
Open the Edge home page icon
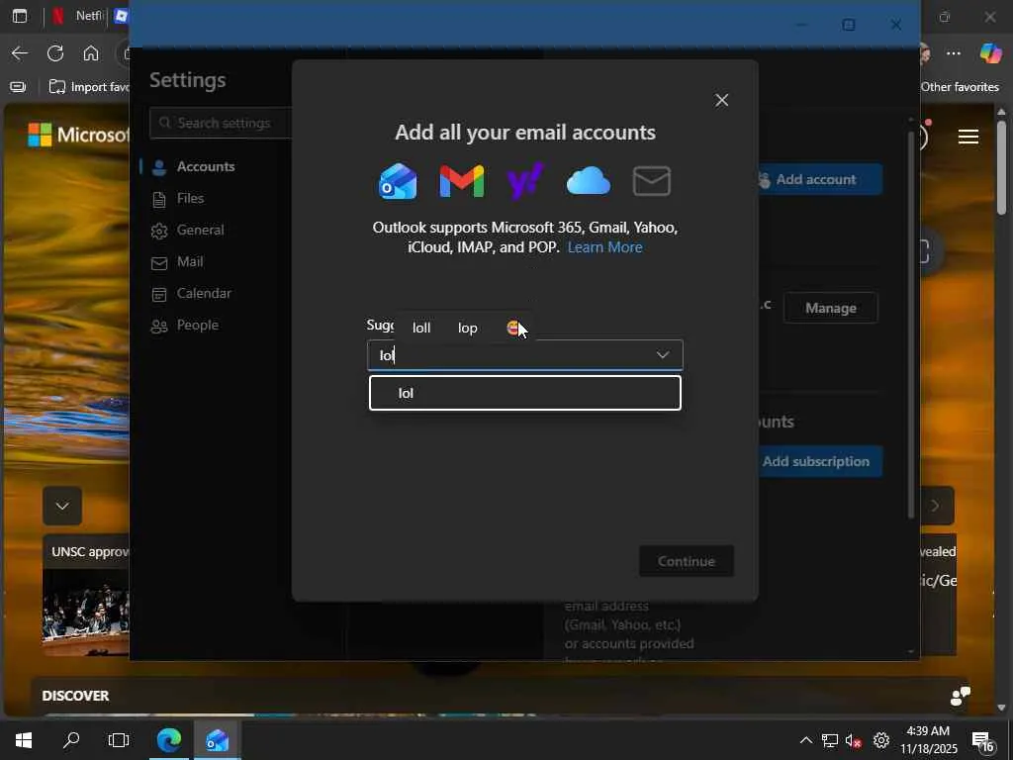(x=91, y=53)
